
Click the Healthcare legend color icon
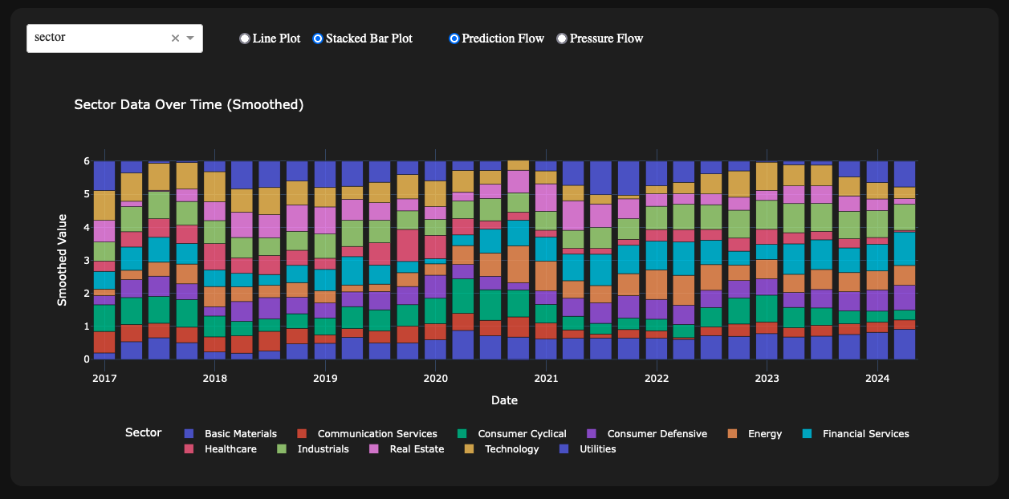pos(189,449)
